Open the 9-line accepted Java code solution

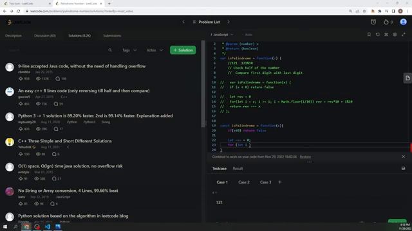pos(82,66)
